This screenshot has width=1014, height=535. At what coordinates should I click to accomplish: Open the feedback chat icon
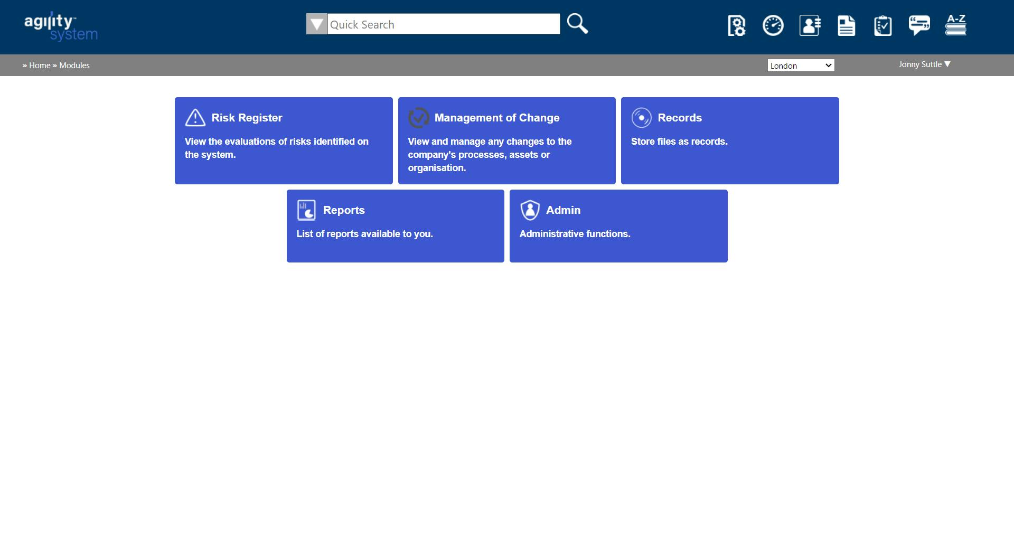pyautogui.click(x=919, y=25)
